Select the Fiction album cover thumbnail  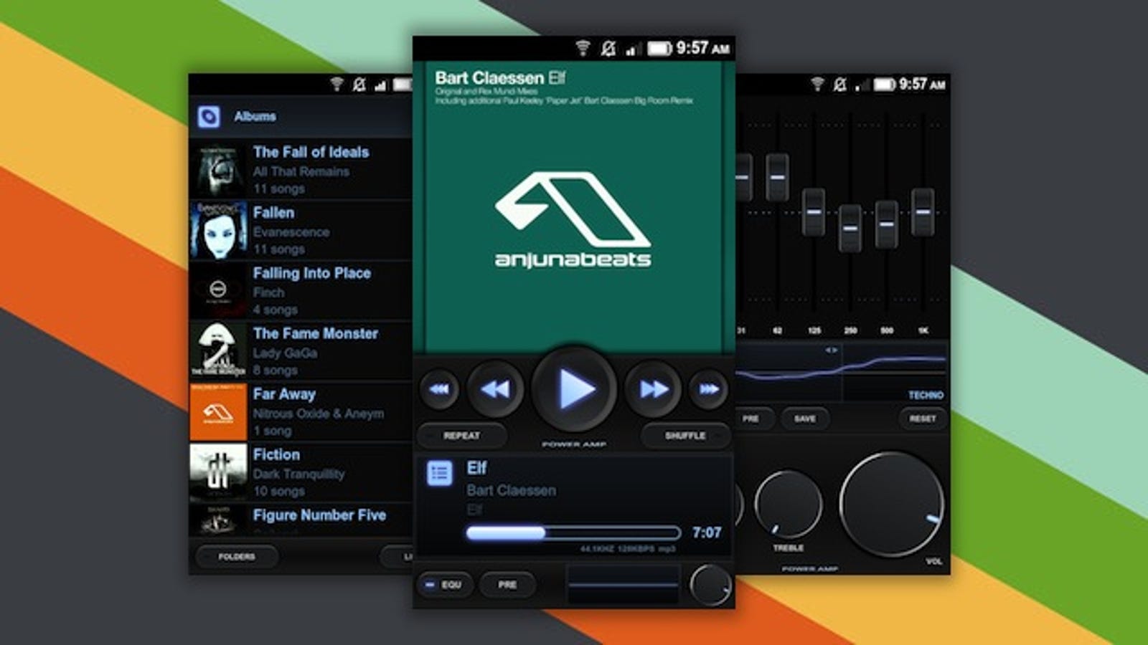218,472
